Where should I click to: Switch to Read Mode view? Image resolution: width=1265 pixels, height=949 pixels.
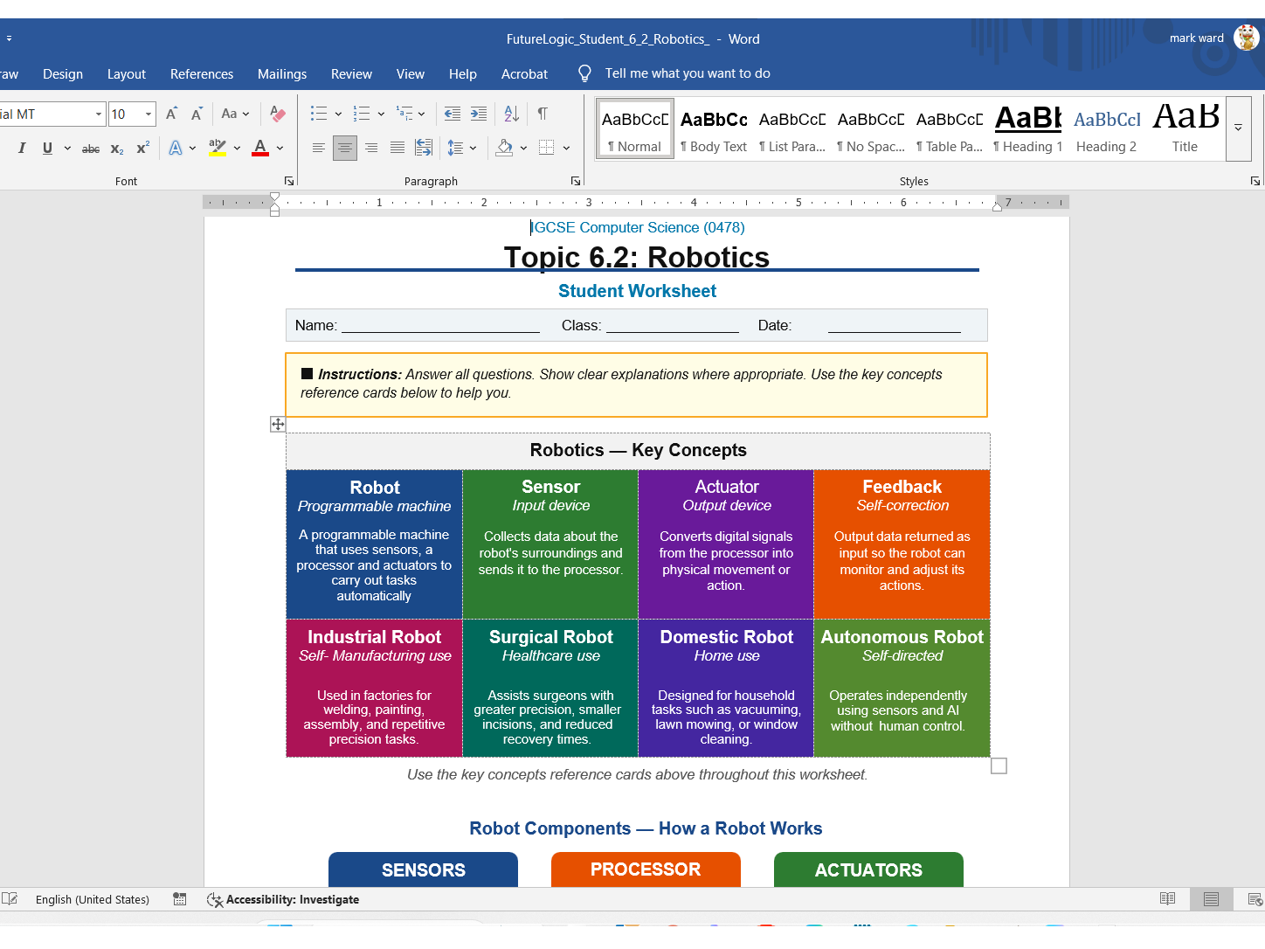(1167, 899)
